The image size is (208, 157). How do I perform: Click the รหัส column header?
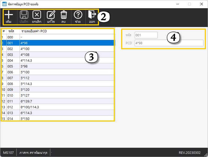tap(11, 31)
